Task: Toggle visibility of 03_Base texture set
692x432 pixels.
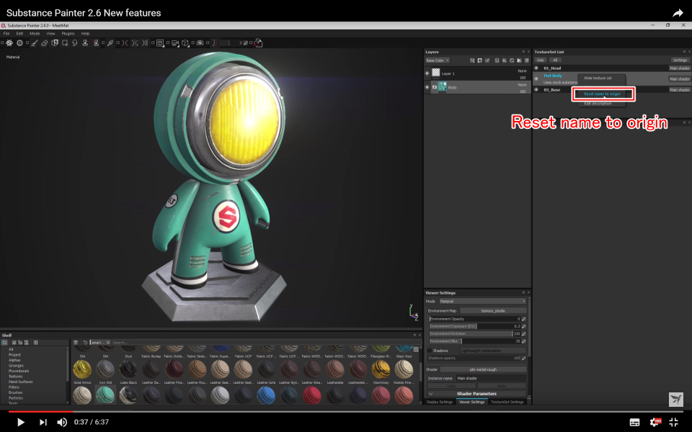Action: pos(536,89)
